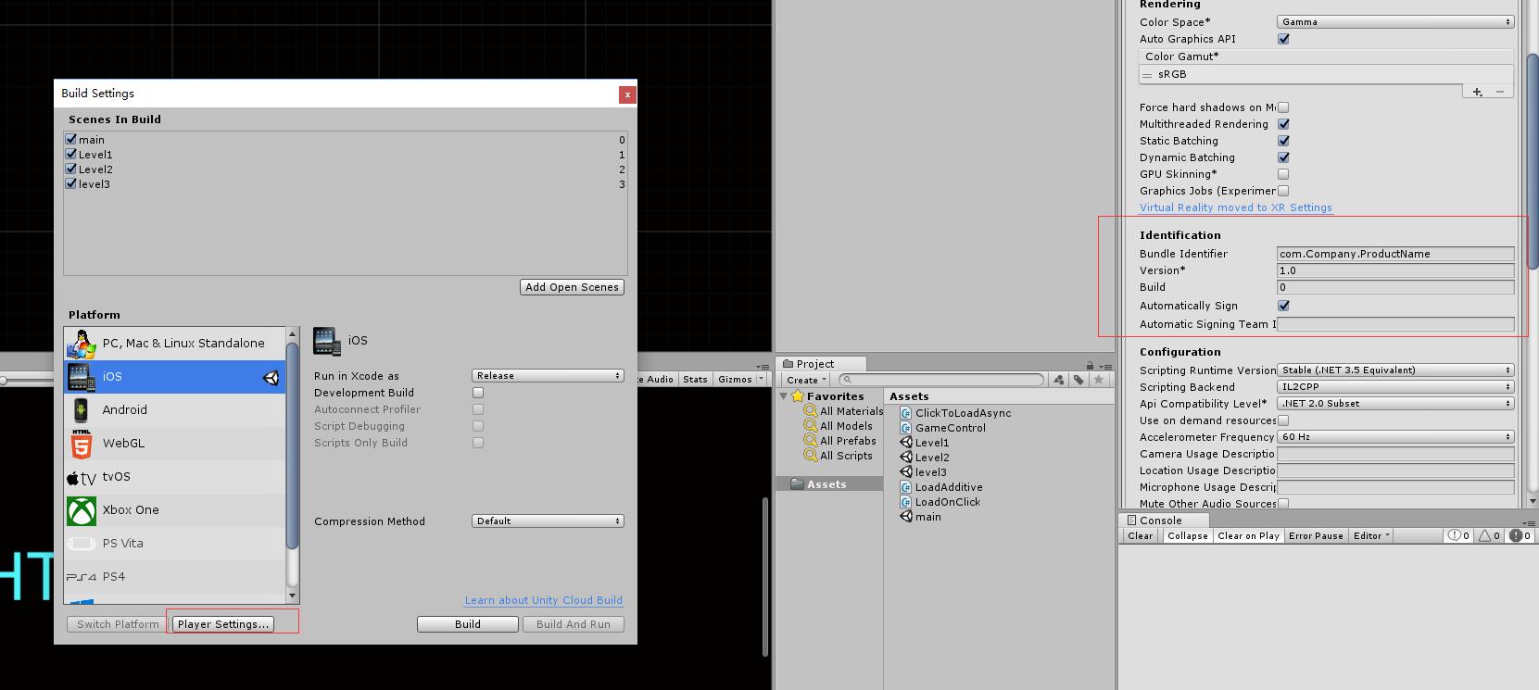Select the tvOS platform entry
The image size is (1539, 690).
click(x=175, y=477)
